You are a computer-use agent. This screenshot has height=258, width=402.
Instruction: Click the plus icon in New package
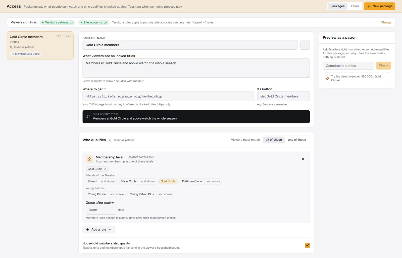(x=369, y=6)
